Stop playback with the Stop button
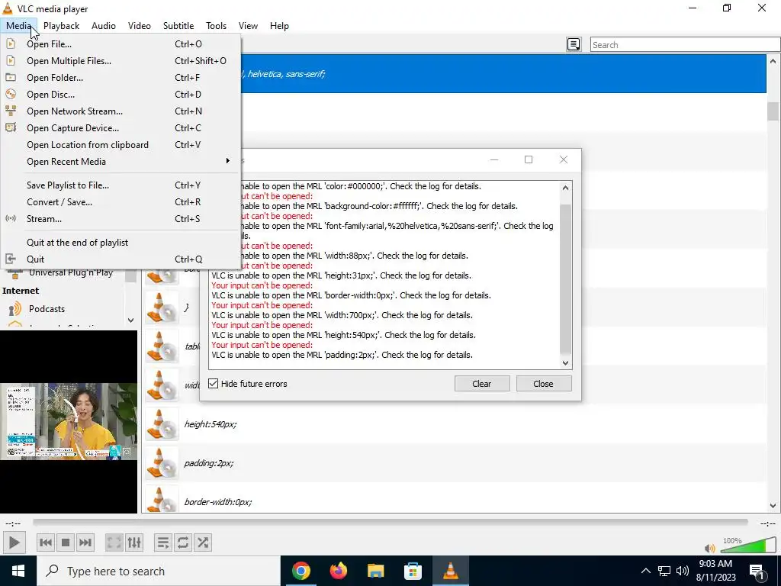This screenshot has width=781, height=586. click(66, 543)
